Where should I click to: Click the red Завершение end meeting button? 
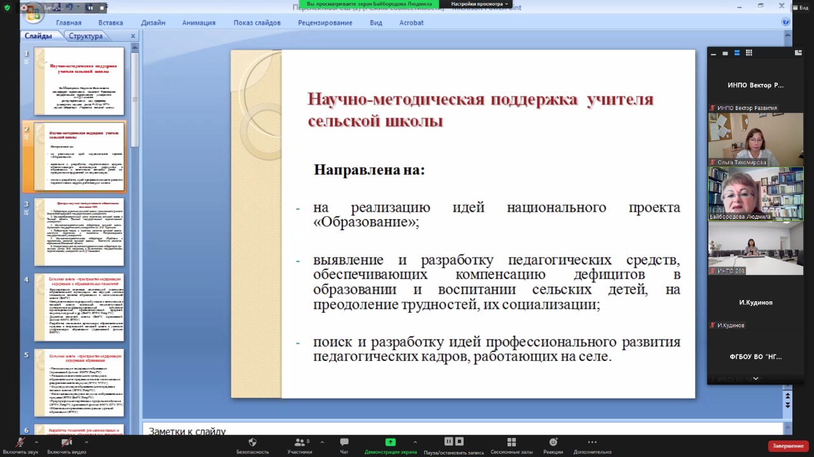click(x=788, y=446)
